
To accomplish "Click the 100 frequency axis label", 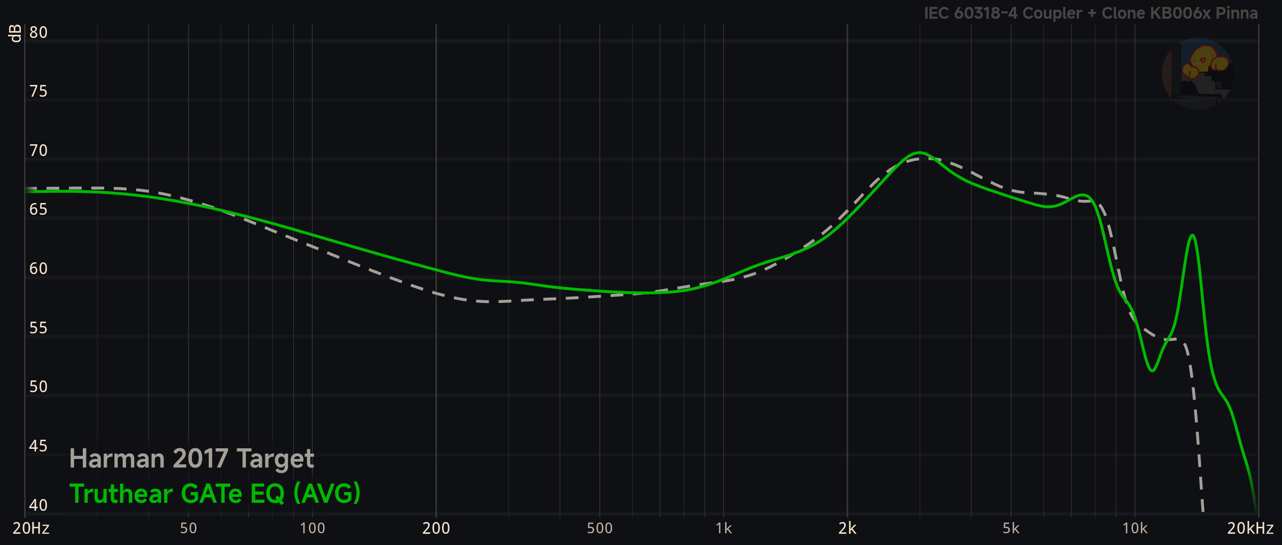I will click(312, 528).
